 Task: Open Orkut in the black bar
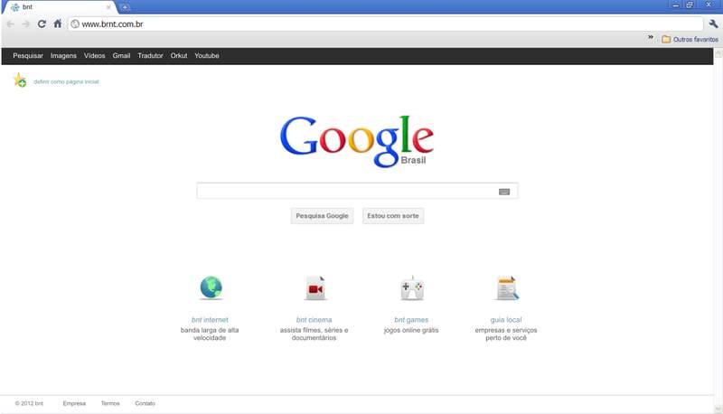point(179,56)
